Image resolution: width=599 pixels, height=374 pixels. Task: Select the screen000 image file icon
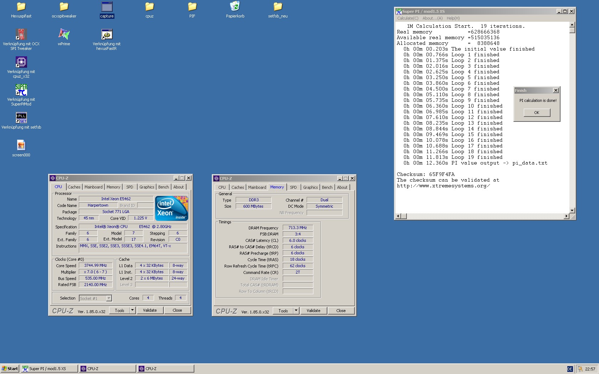(x=21, y=145)
